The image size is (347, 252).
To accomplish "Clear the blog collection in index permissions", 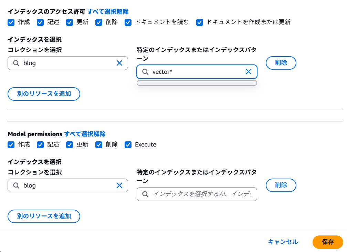I will (x=119, y=63).
